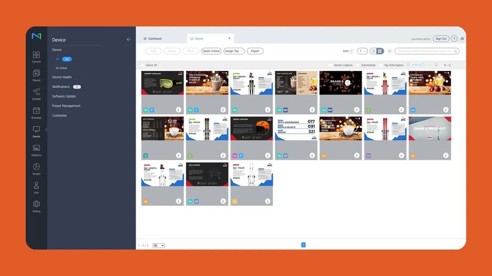Click the Export button

point(255,51)
